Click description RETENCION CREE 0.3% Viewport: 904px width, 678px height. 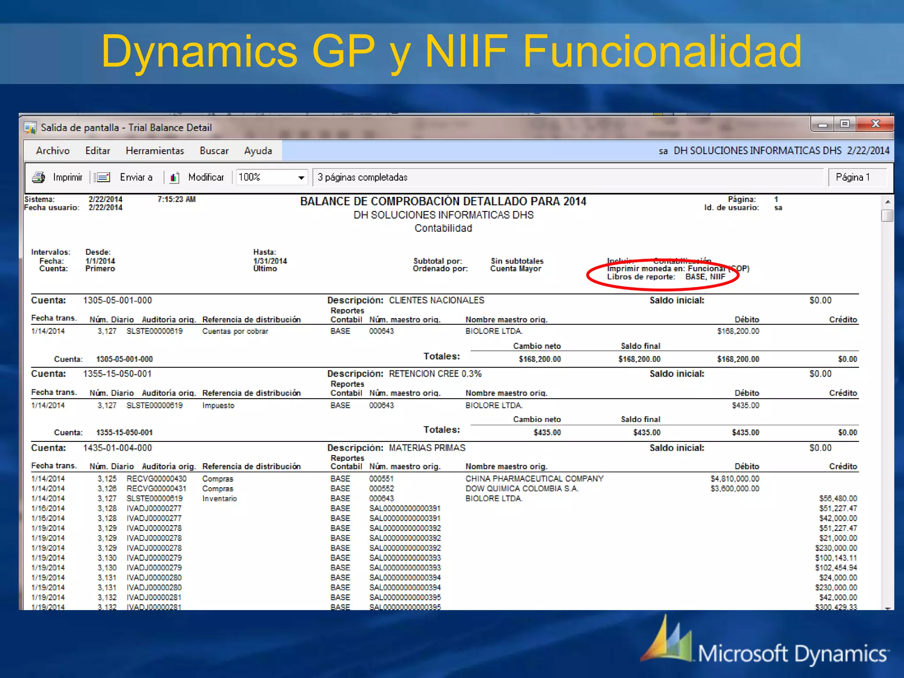[435, 373]
